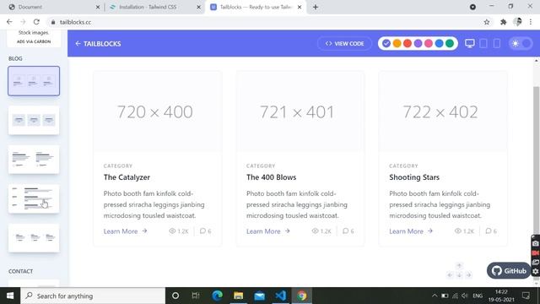Screen dimensions: 540x304
Task: Open the Chrome profile avatar
Action: (x=517, y=22)
